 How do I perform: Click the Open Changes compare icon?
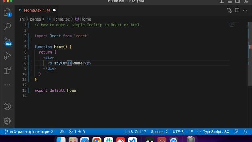[229, 11]
